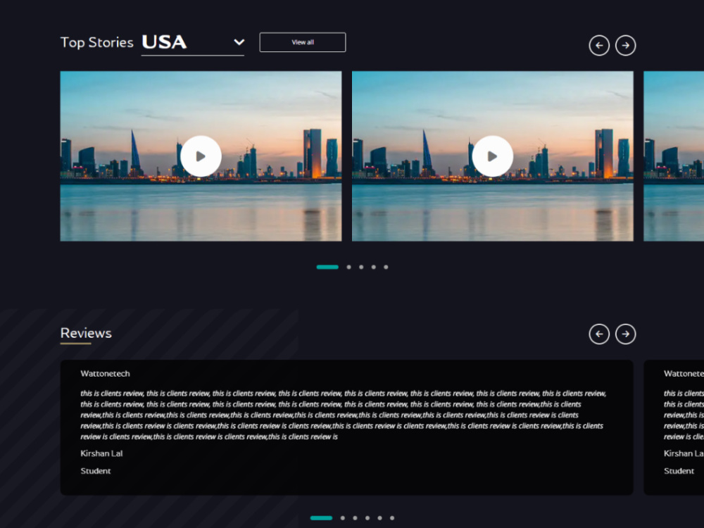Jump to second Top Stories pagination dot
Viewport: 704px width, 528px height.
pos(349,267)
